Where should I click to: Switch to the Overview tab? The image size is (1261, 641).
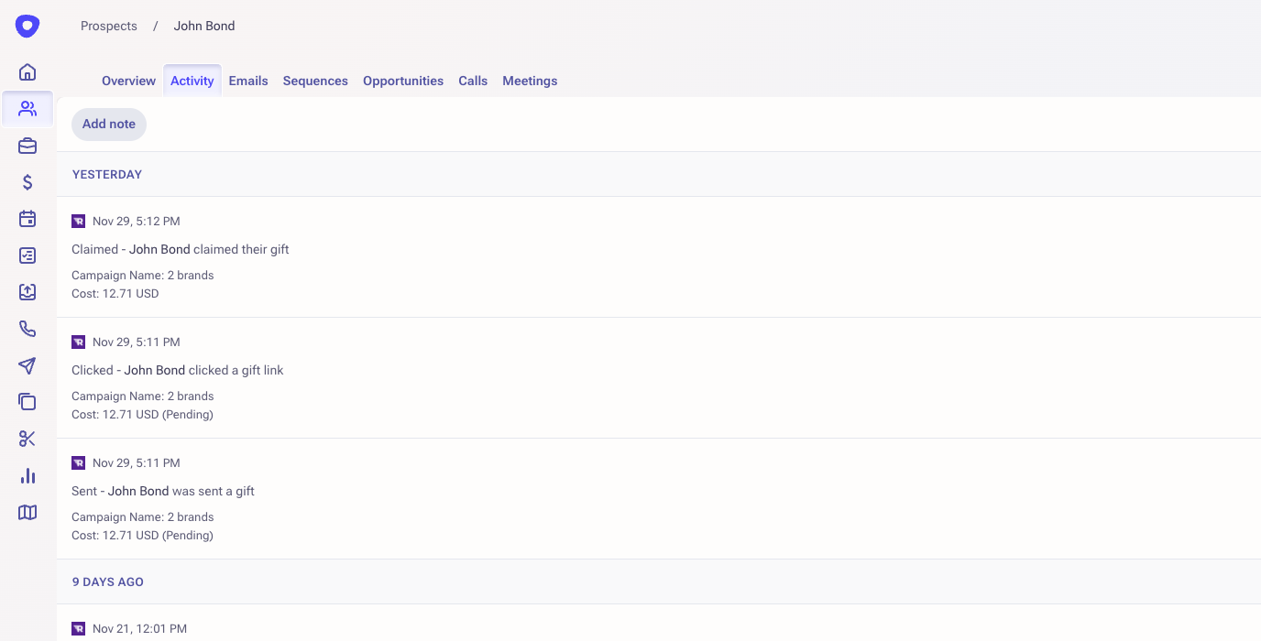click(x=127, y=81)
